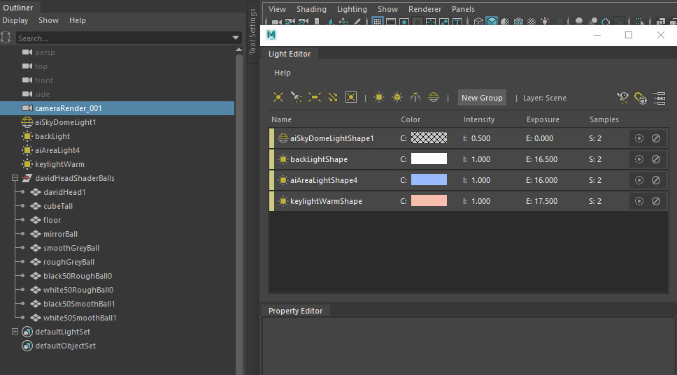
Task: Click the wireframe cube viewport icon
Action: pyautogui.click(x=478, y=22)
